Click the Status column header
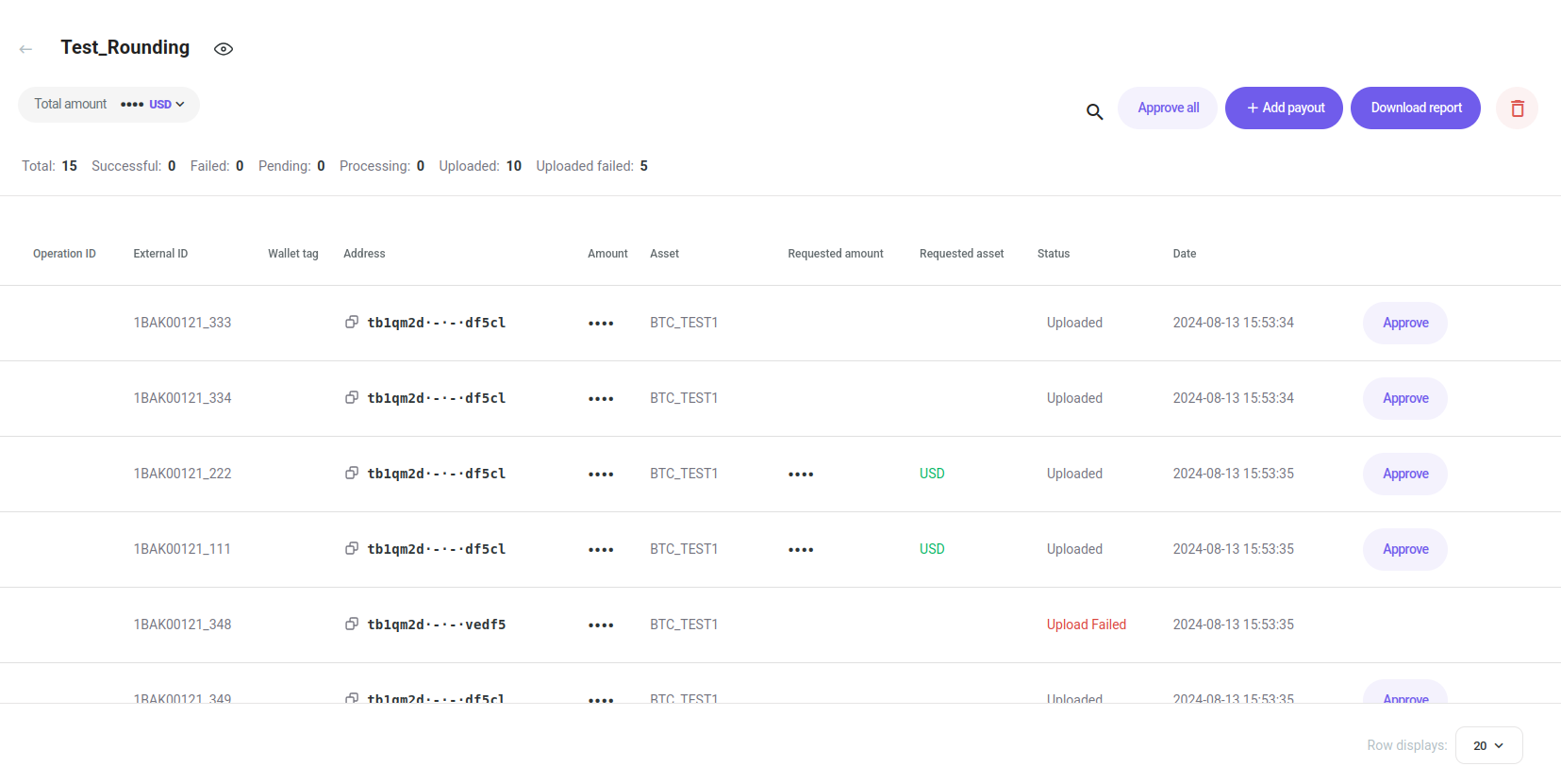 point(1054,254)
